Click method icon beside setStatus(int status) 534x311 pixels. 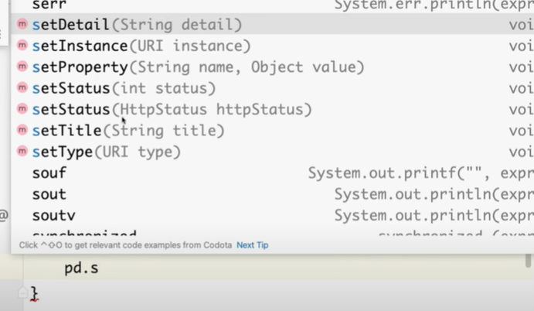click(x=22, y=87)
